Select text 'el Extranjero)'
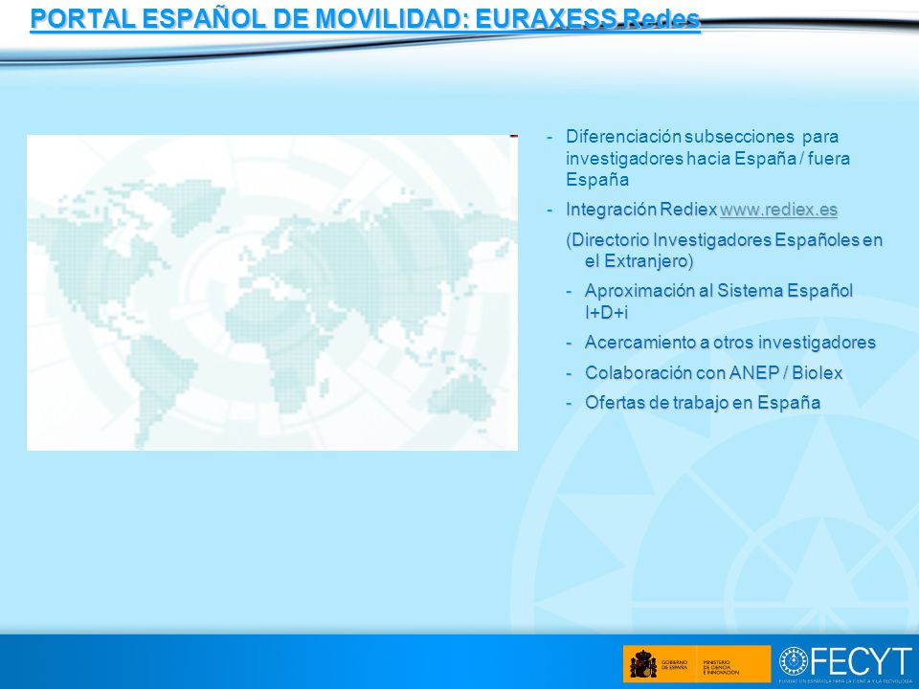This screenshot has width=919, height=689. pyautogui.click(x=639, y=260)
